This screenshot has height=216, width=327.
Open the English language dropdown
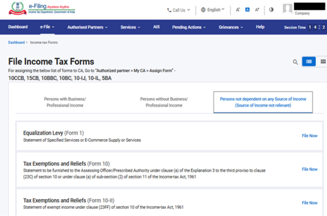pos(213,10)
